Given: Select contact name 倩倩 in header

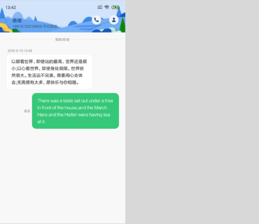Looking at the screenshot, I should click(x=17, y=21).
